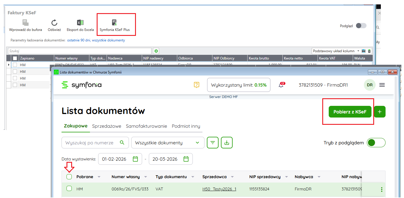Open the notification bell with 17 alerts
Image resolution: width=404 pixels, height=198 pixels.
pyautogui.click(x=281, y=85)
